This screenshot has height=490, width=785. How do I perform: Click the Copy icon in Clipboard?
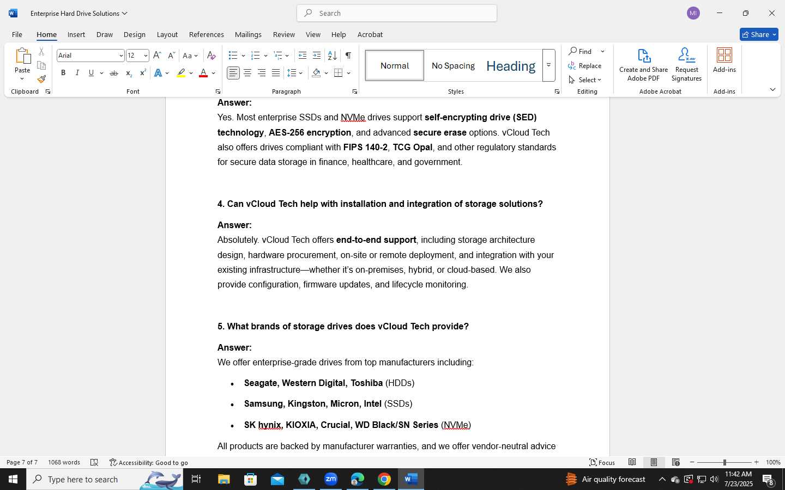coord(41,65)
